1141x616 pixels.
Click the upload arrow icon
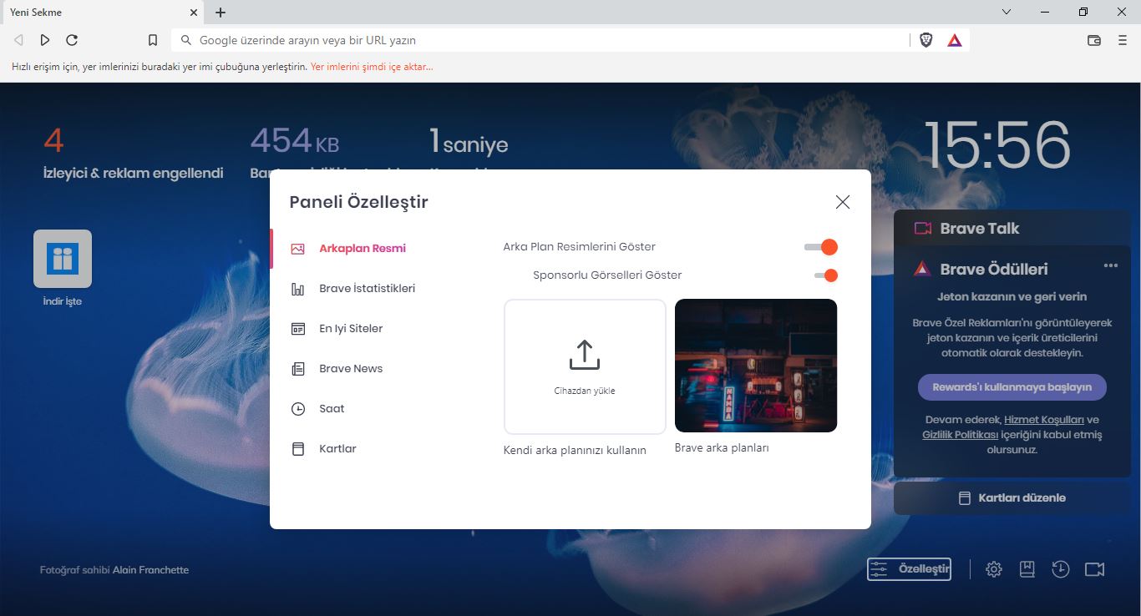click(x=585, y=355)
